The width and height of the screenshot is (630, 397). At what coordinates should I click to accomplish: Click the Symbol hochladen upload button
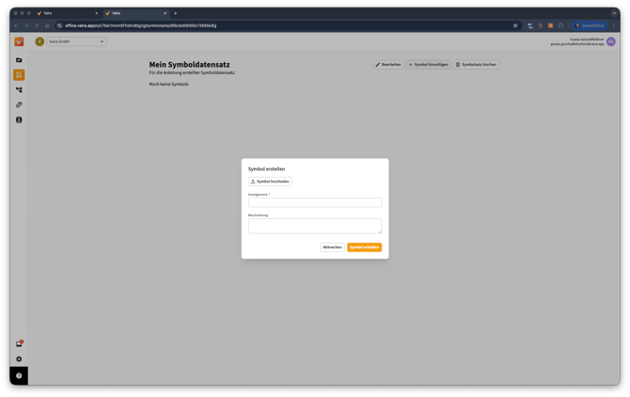click(x=270, y=182)
